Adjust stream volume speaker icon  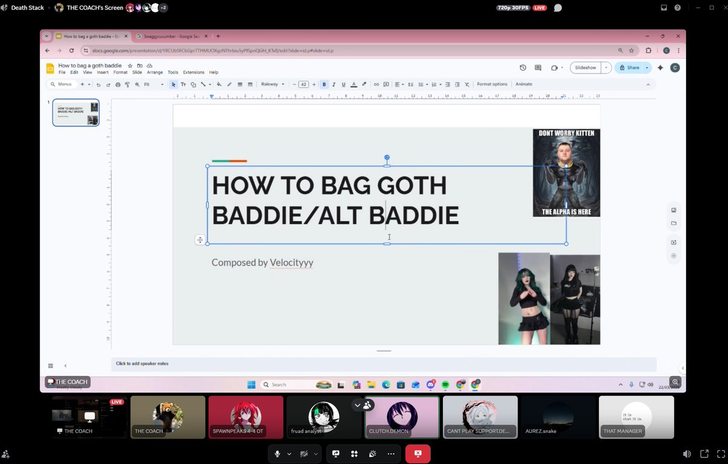(687, 454)
